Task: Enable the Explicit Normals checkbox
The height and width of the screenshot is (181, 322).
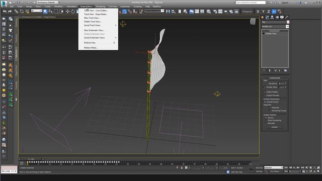Action: click(x=265, y=96)
